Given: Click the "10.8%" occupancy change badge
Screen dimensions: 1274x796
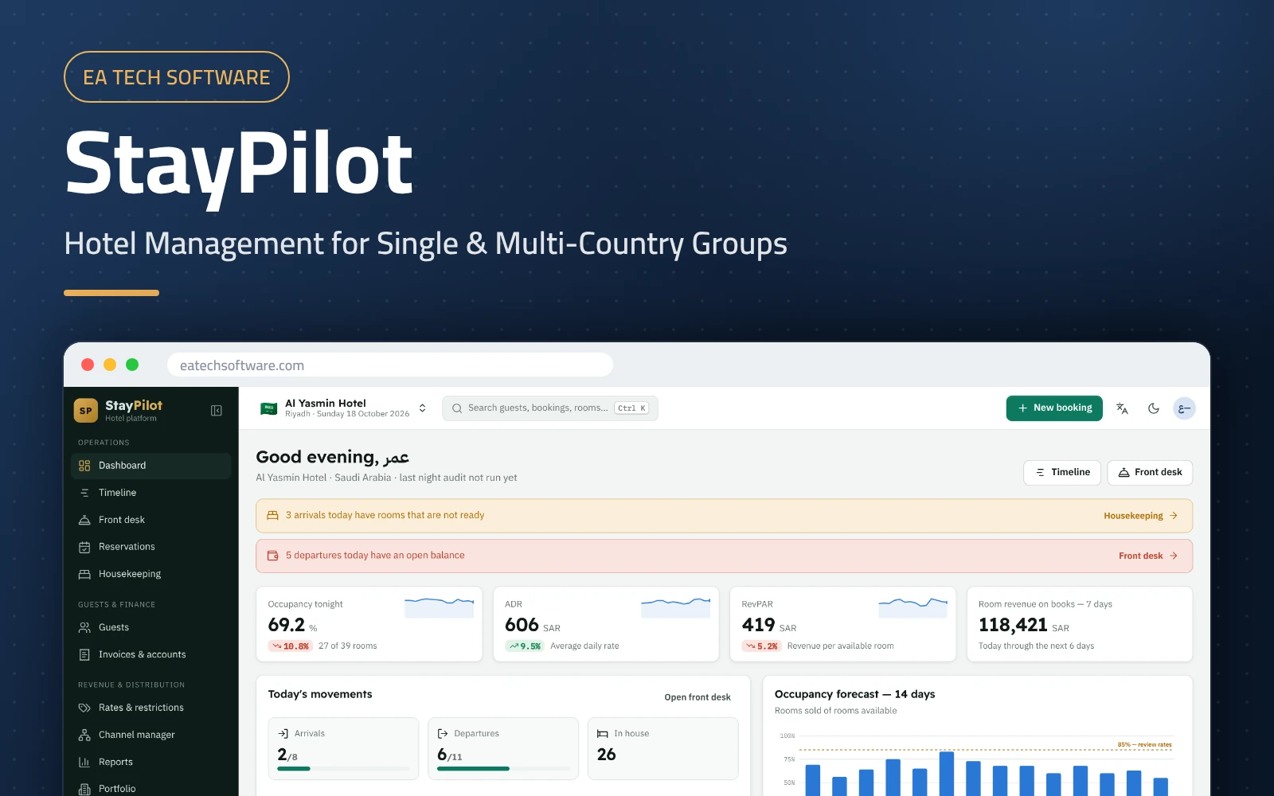Looking at the screenshot, I should [291, 646].
